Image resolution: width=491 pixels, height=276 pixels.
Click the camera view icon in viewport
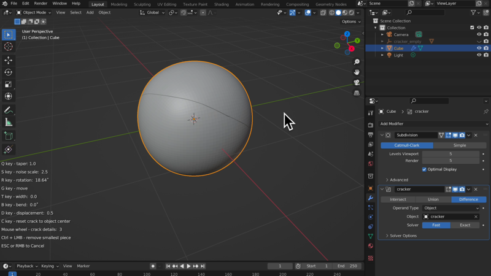tap(357, 83)
